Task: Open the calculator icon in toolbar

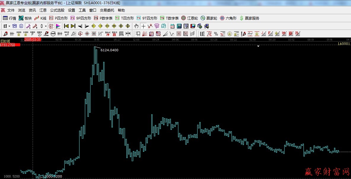Action: (179, 26)
